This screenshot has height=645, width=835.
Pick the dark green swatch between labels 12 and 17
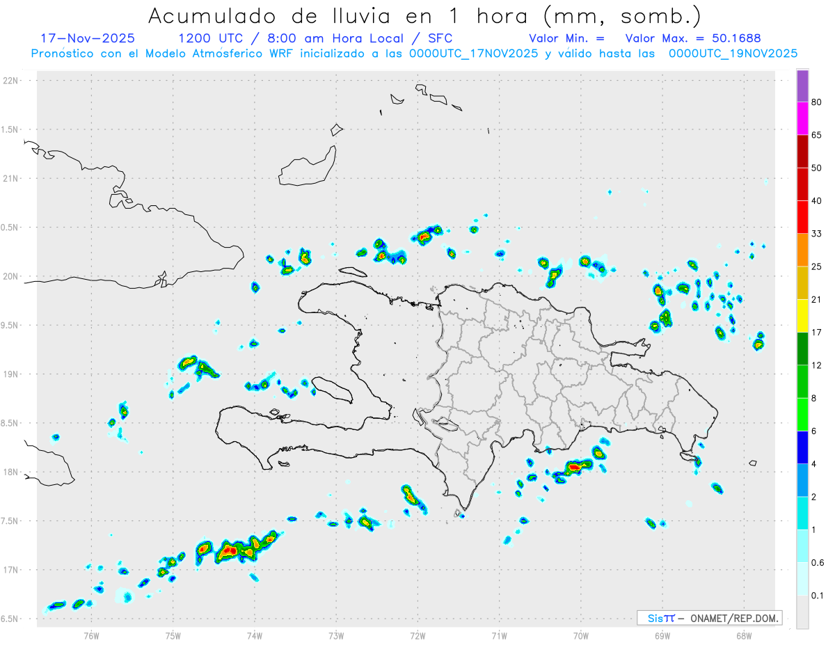coord(802,349)
